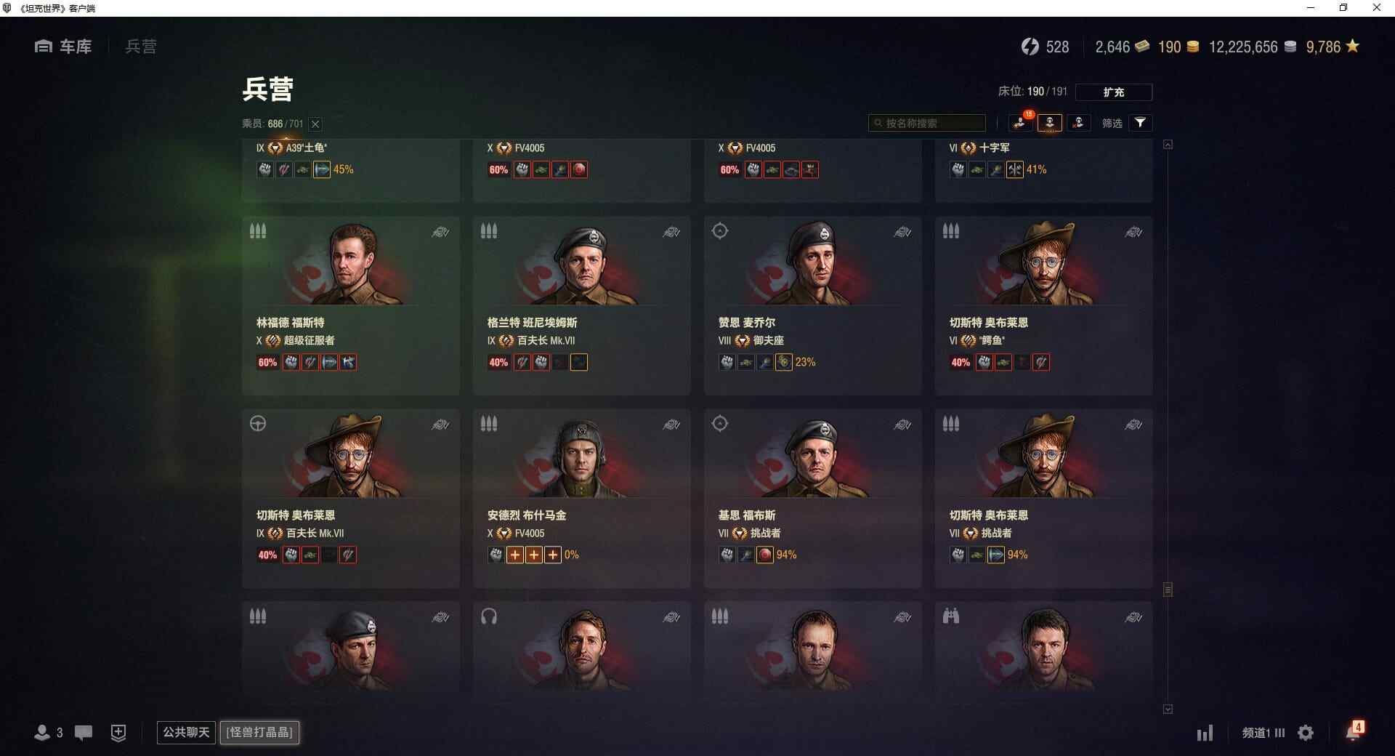Select 基恩 福布斯 crew portrait
Screen dimensions: 1395x756
coord(813,455)
